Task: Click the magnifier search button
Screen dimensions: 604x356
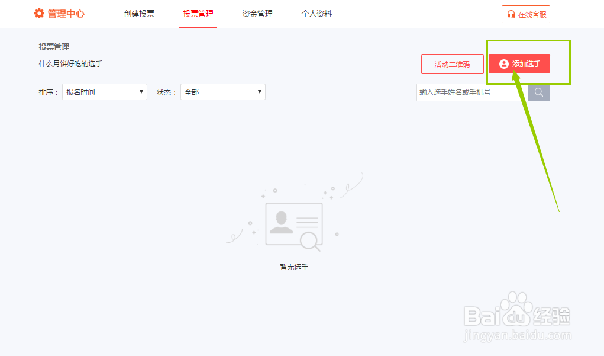Action: click(x=538, y=92)
